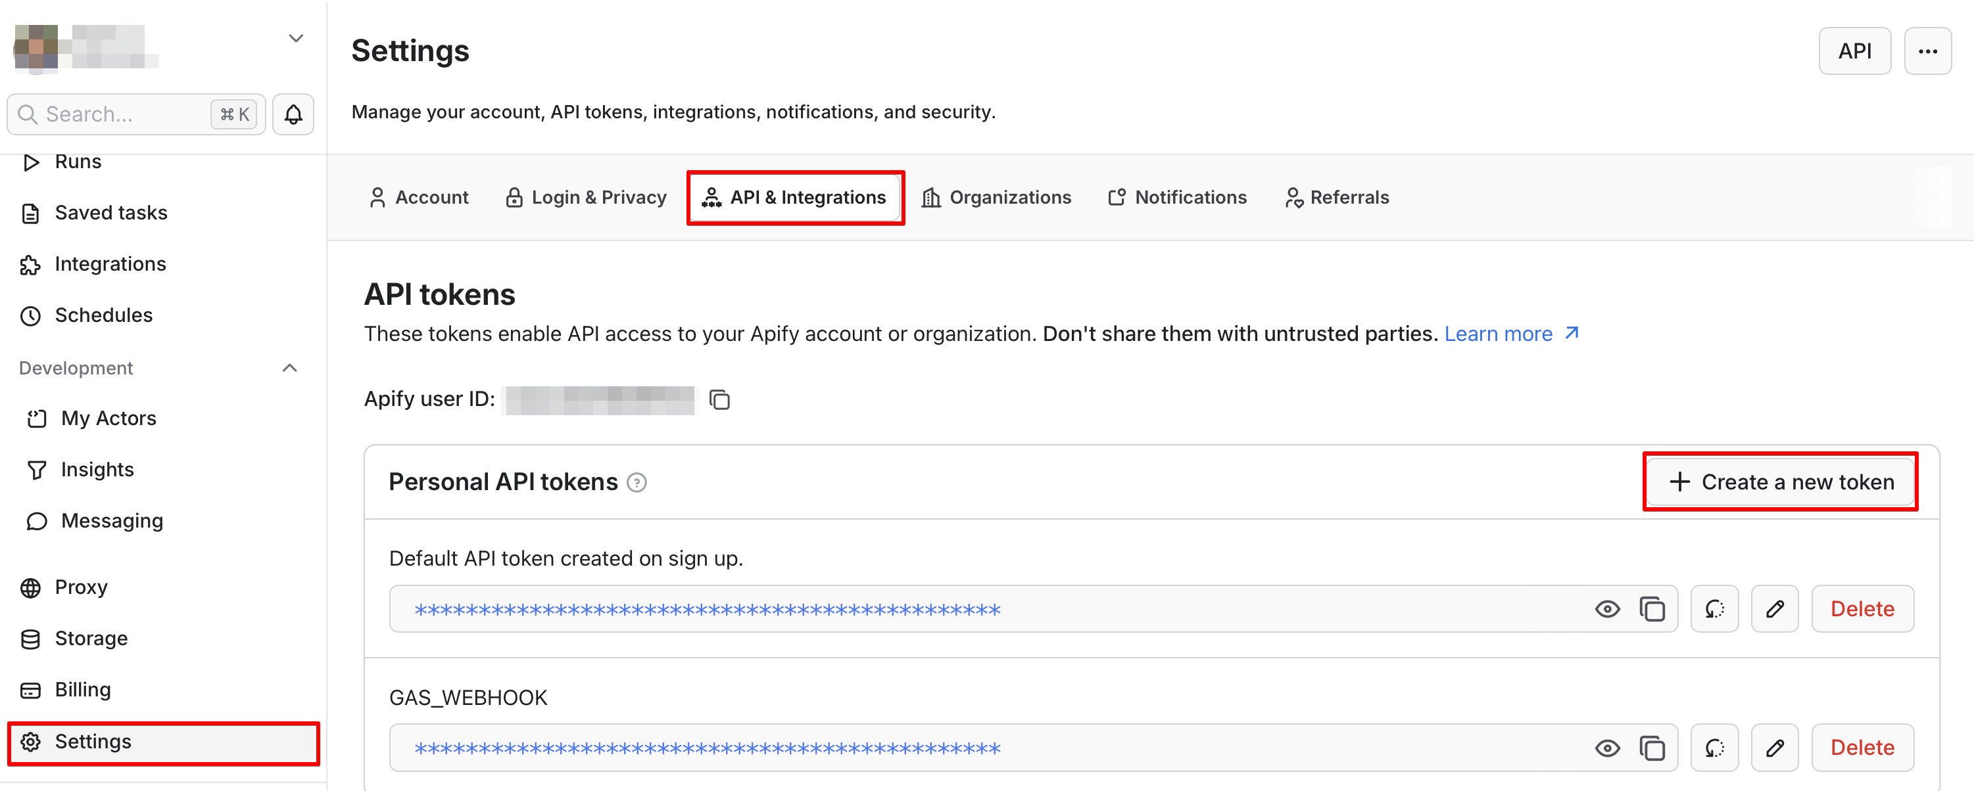Open the Billing page

(83, 690)
